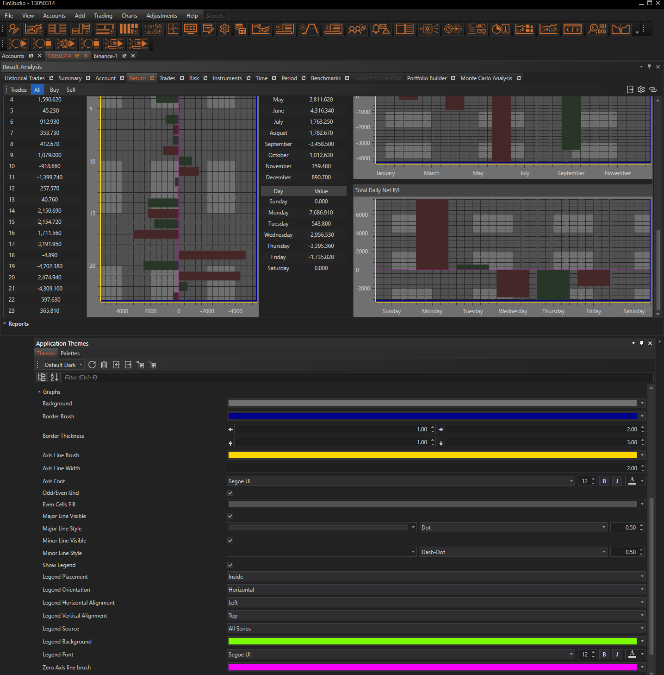Click the refresh theme icon
Viewport: 664px width, 675px height.
[92, 365]
